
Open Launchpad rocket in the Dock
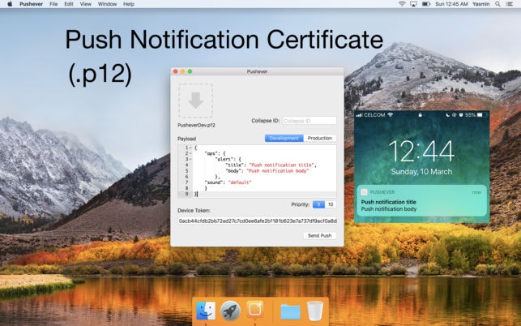230,311
